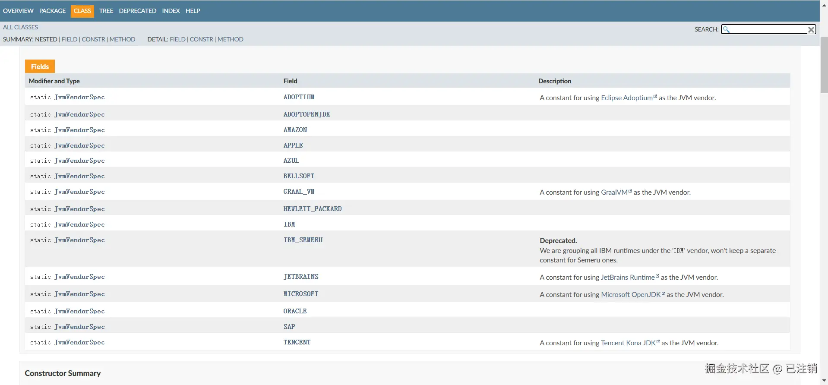This screenshot has height=385, width=828.
Task: Open the IBM field link
Action: tap(289, 224)
